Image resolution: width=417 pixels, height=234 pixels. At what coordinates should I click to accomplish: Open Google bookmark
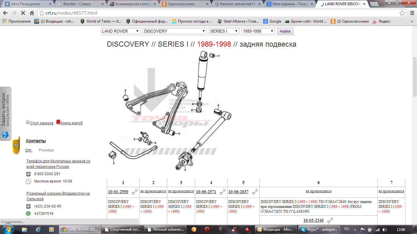(272, 21)
